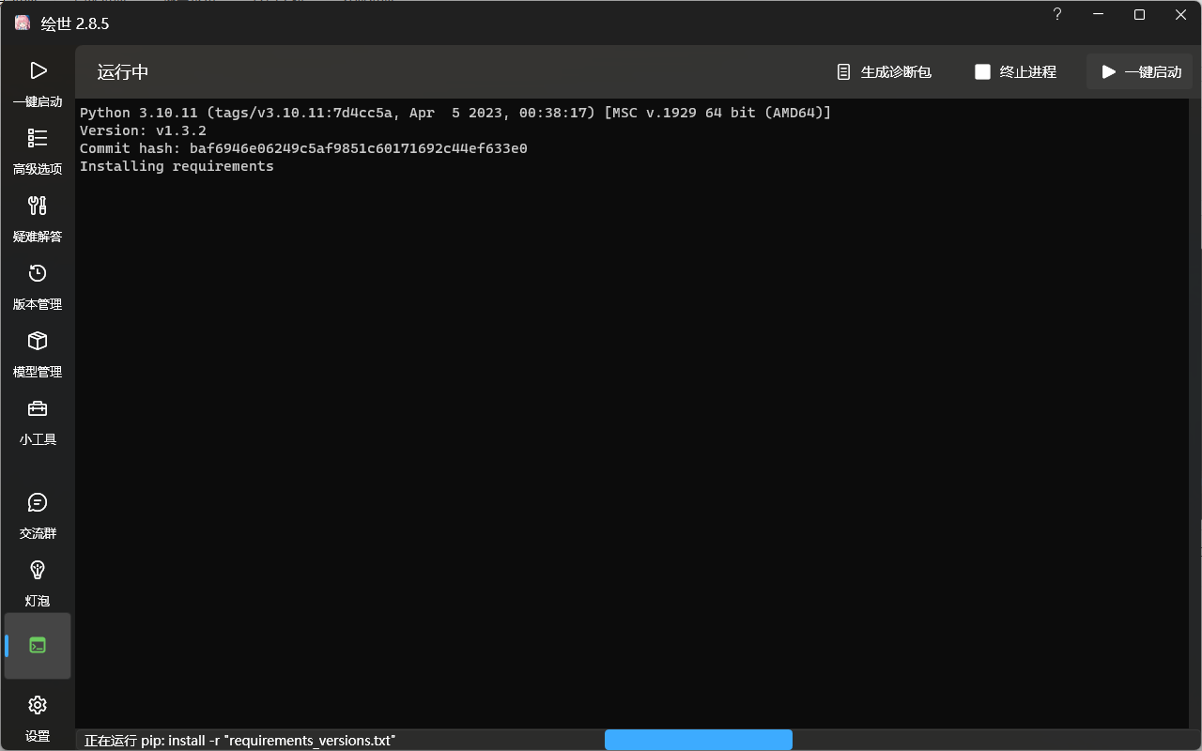Click the blue progress bar indicator
1202x751 pixels.
(698, 740)
